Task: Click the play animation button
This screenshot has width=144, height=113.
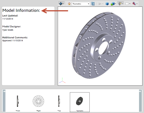Action: coord(100,4)
